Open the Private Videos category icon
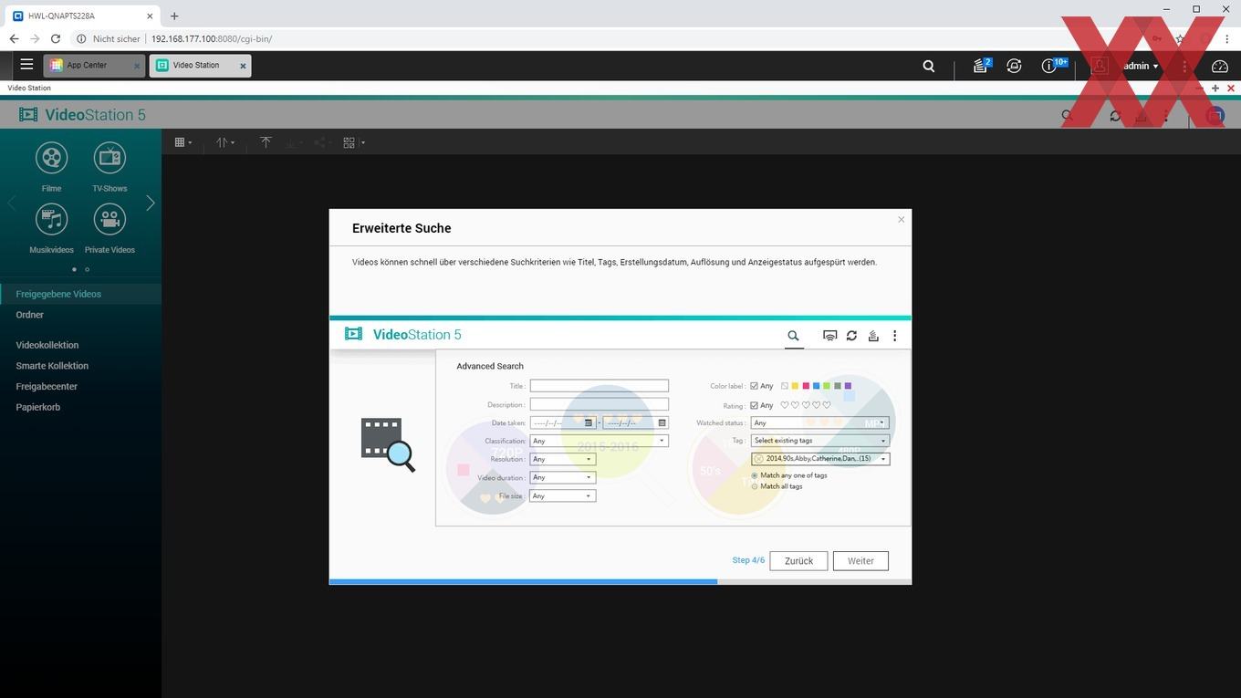Image resolution: width=1241 pixels, height=698 pixels. pos(109,219)
